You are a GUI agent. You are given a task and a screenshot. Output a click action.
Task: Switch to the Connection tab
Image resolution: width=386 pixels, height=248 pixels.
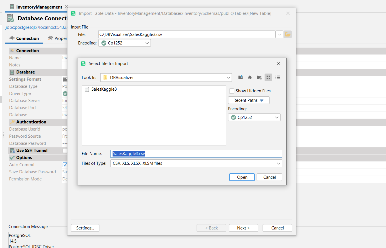[x=24, y=38]
